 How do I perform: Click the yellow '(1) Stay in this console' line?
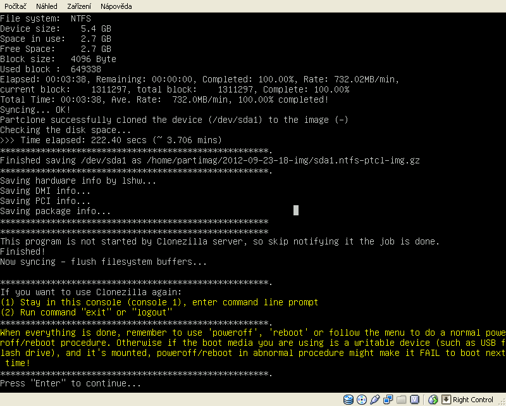[159, 302]
